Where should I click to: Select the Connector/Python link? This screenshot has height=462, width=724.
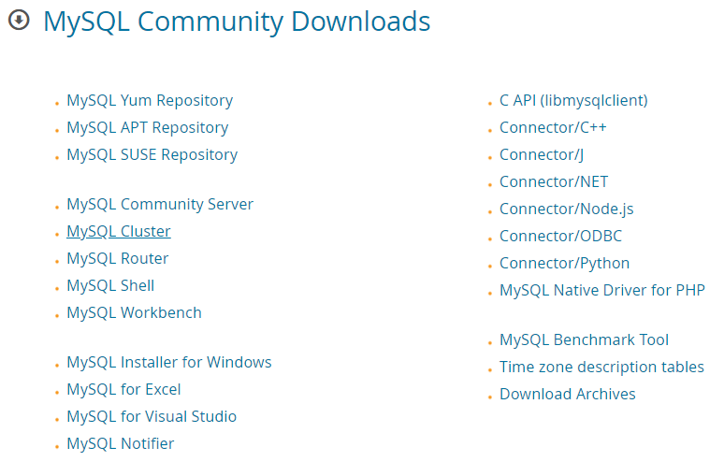(564, 264)
